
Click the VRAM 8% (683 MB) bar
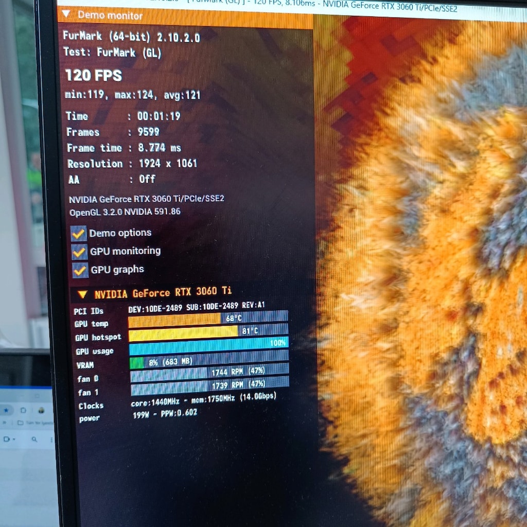(x=209, y=360)
